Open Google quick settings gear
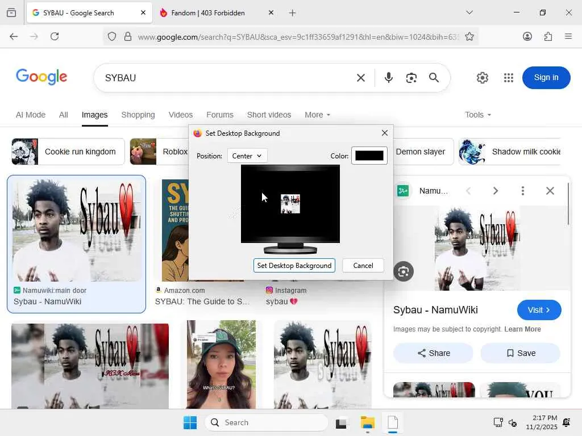The height and width of the screenshot is (436, 582). point(482,77)
